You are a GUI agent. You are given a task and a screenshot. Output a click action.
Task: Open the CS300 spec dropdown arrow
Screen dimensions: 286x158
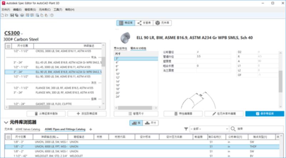tap(22, 34)
